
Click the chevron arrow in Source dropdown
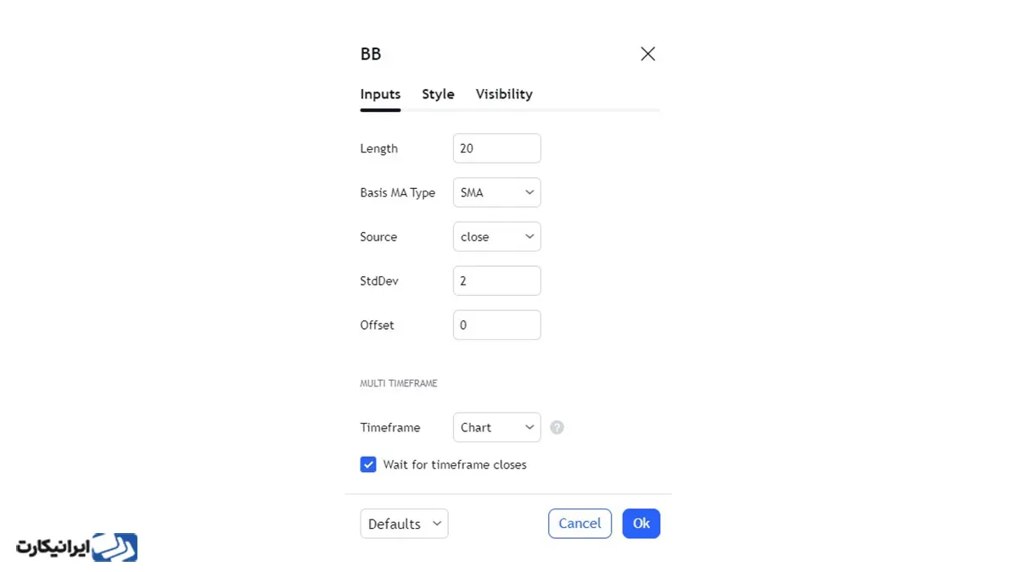click(529, 236)
